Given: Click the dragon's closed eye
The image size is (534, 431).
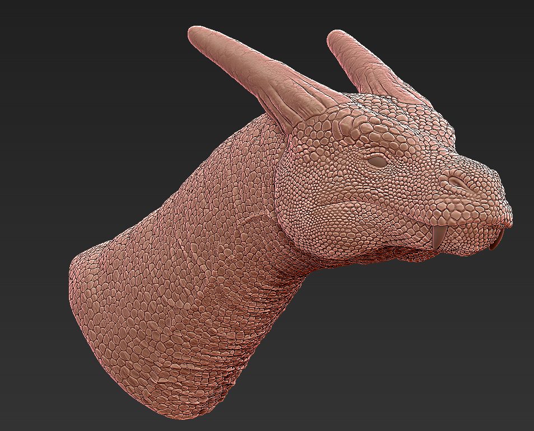Looking at the screenshot, I should pos(377,161).
